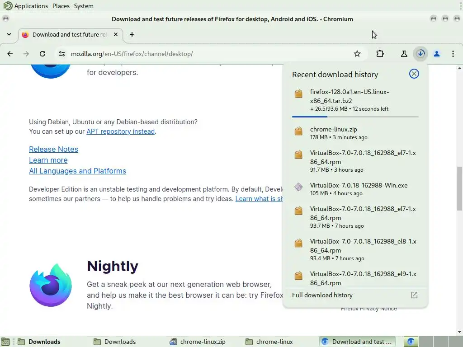Click the Nightly heading
The width and height of the screenshot is (463, 347).
(x=113, y=266)
